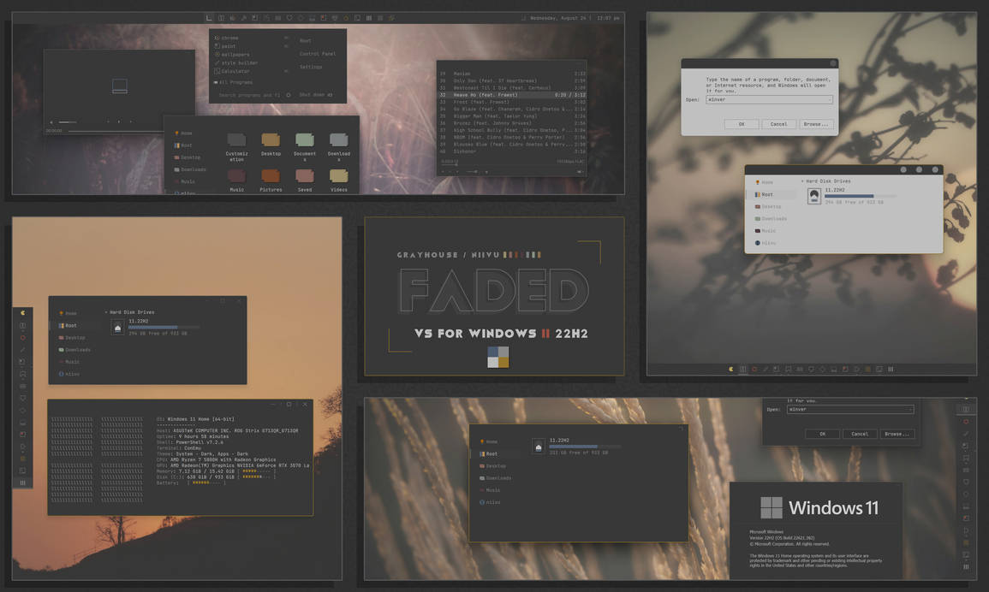This screenshot has width=989, height=592.
Task: Click Browse... in the light Run dialog
Action: [x=815, y=124]
